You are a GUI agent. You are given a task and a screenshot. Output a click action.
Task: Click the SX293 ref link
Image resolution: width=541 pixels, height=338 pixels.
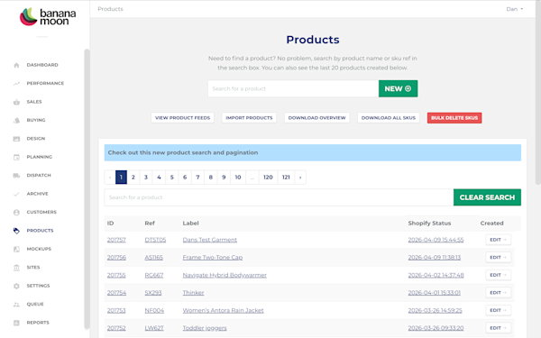[153, 293]
